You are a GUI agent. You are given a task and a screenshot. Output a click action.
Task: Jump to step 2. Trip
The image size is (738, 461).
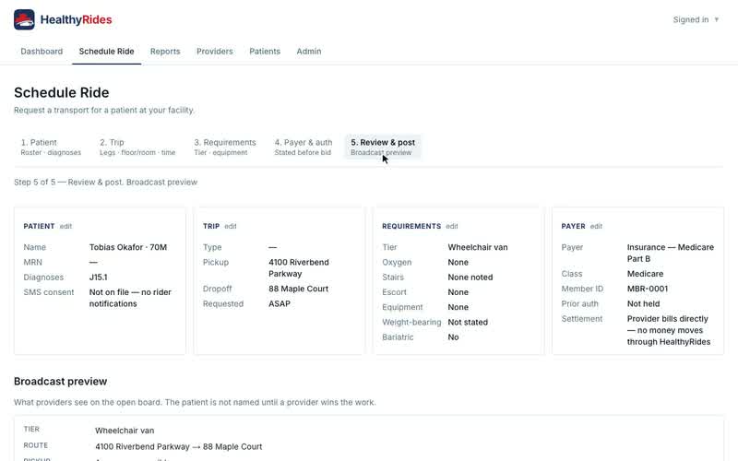click(137, 147)
